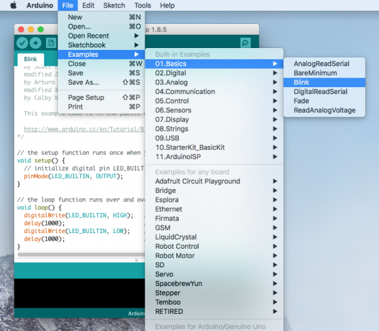Open the Apple menu

pyautogui.click(x=13, y=5)
